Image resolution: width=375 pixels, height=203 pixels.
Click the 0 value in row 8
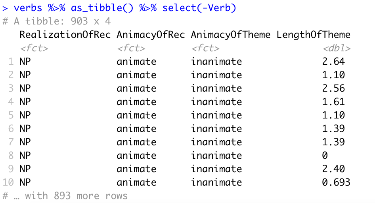[x=325, y=156]
